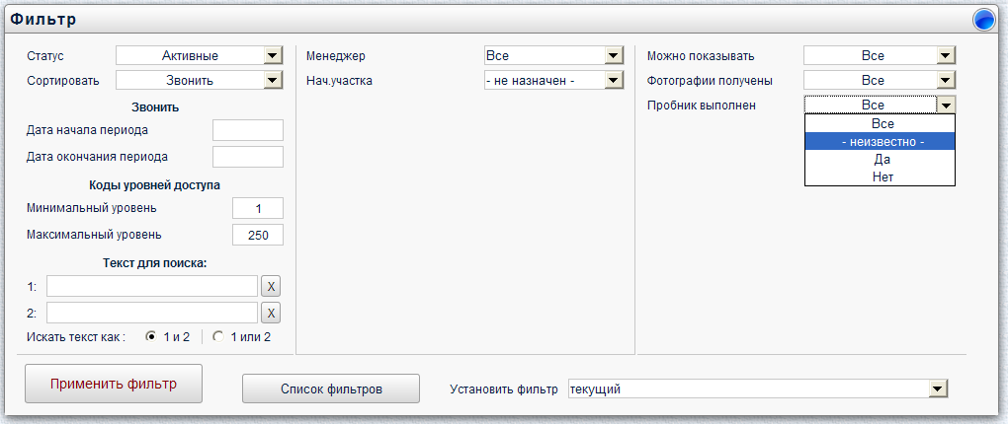Click the Пробник выполнен label

(702, 106)
